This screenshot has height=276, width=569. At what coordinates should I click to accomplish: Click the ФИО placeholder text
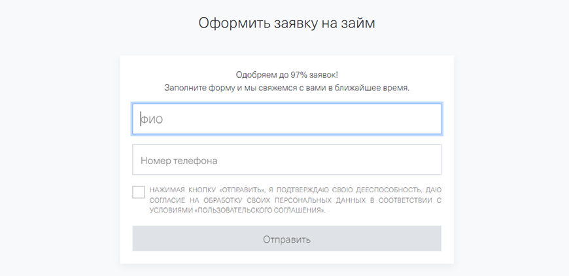click(152, 120)
